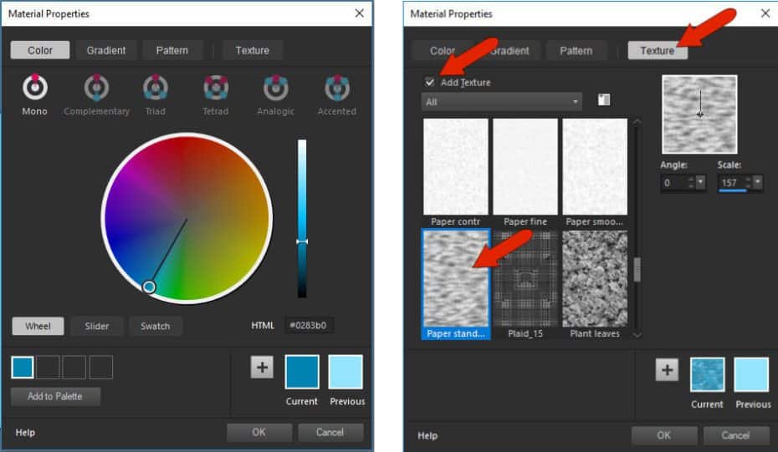Screen dimensions: 778x452
Task: Select Paper fine texture thumbnail
Action: tap(525, 166)
